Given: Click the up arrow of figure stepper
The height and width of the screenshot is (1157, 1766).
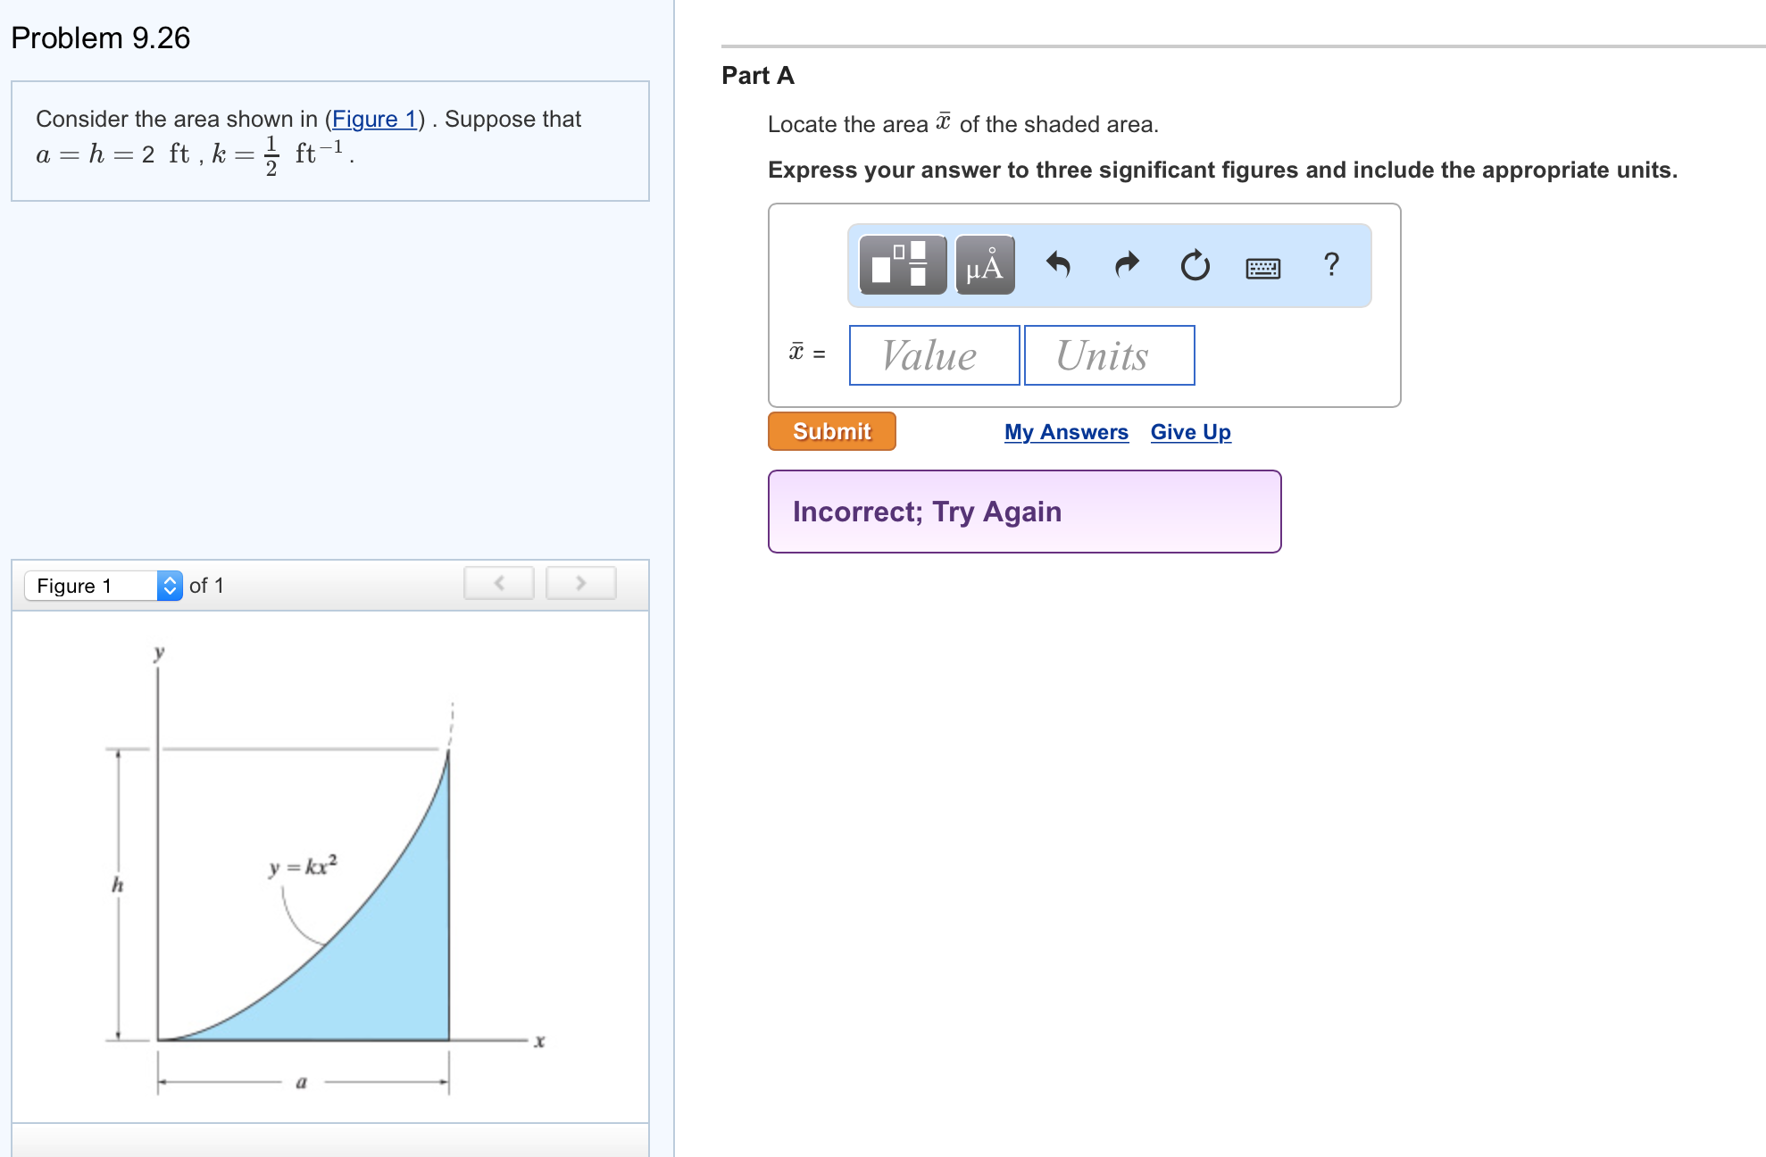Looking at the screenshot, I should [x=168, y=580].
